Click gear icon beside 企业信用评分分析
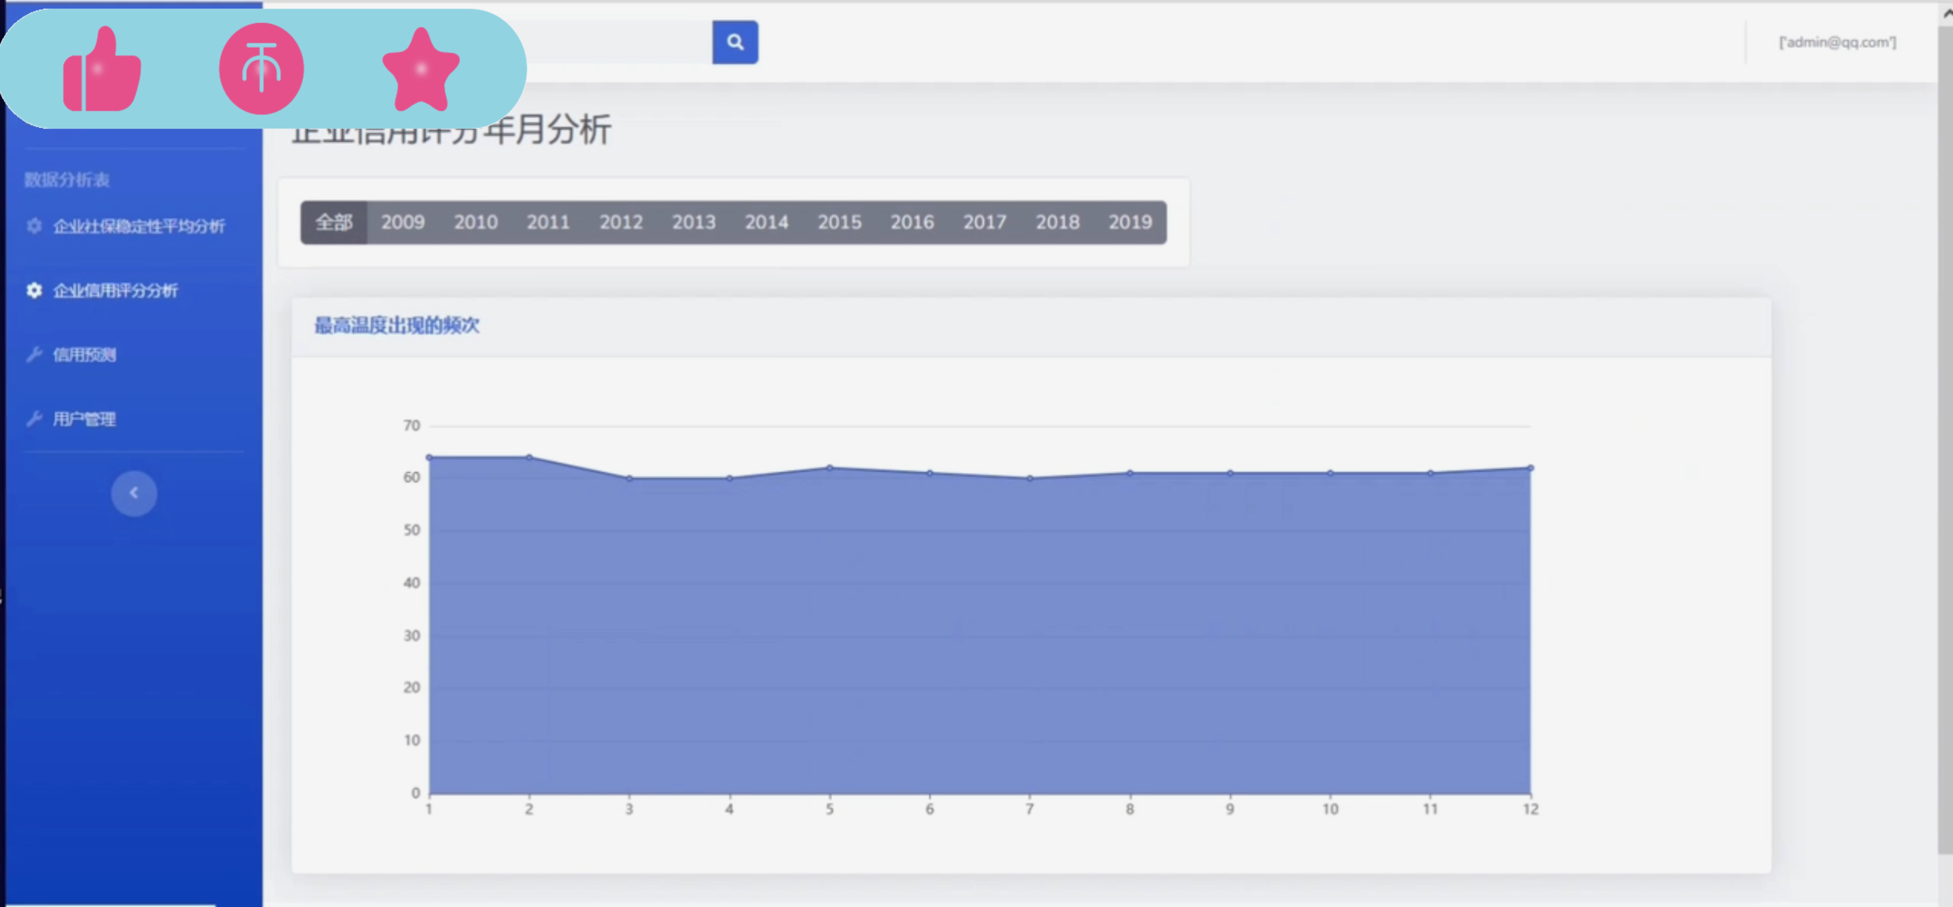 pos(34,291)
